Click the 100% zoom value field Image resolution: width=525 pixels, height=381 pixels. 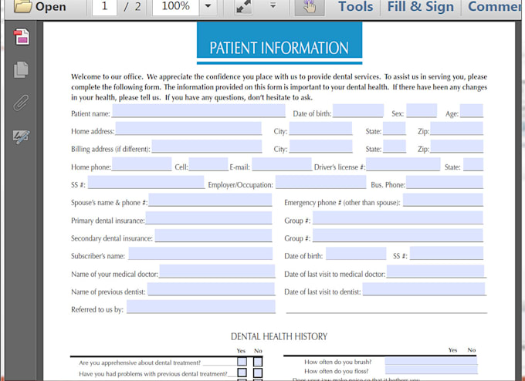click(176, 6)
